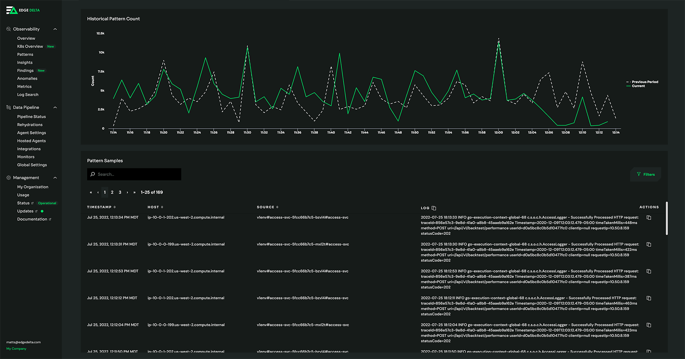Click the green Updates indicator dot
Screen dimensions: 685x359
(42, 211)
